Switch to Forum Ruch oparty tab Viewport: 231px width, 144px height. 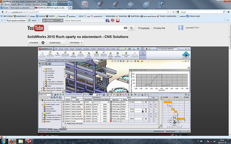17,8
